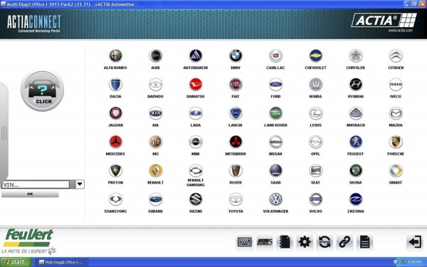Open settings with the gear icon
The image size is (427, 267).
pos(305,242)
